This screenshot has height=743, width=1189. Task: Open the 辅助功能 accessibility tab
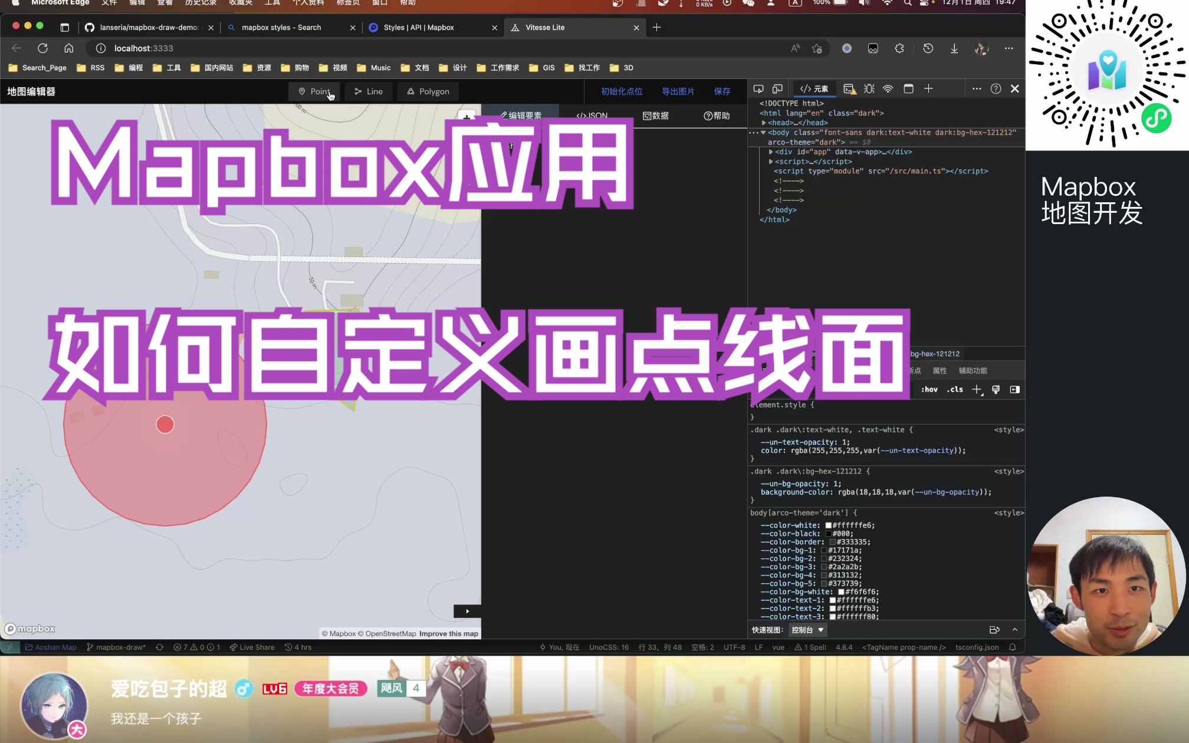click(973, 370)
